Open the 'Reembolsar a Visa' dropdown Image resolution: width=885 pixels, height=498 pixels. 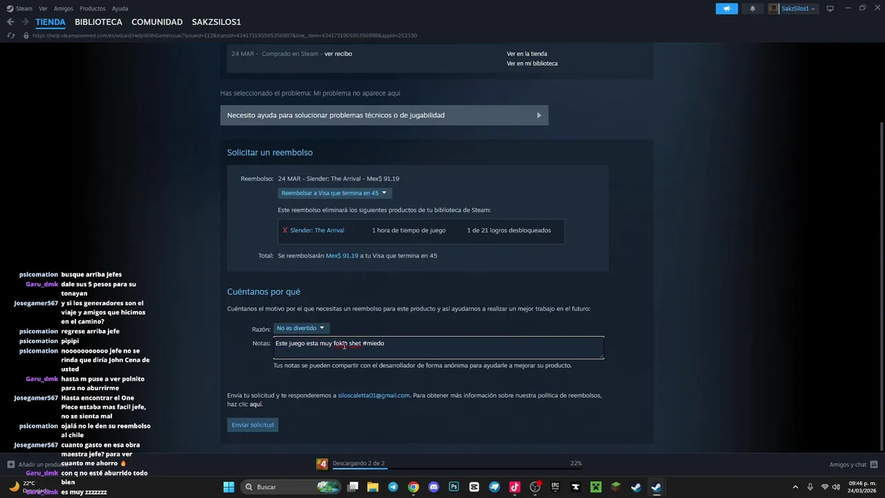pyautogui.click(x=335, y=193)
